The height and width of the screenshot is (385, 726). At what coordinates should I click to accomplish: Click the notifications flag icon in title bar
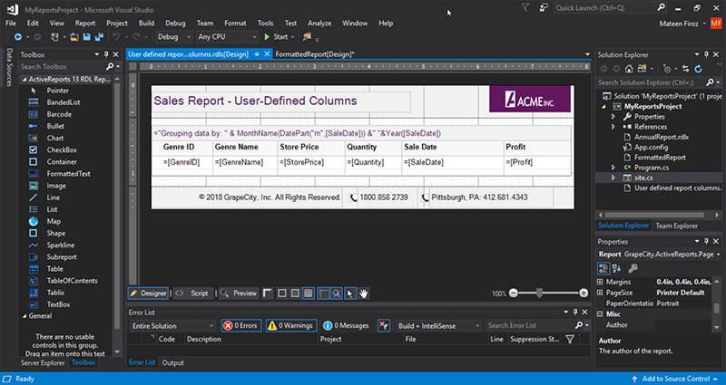(525, 8)
